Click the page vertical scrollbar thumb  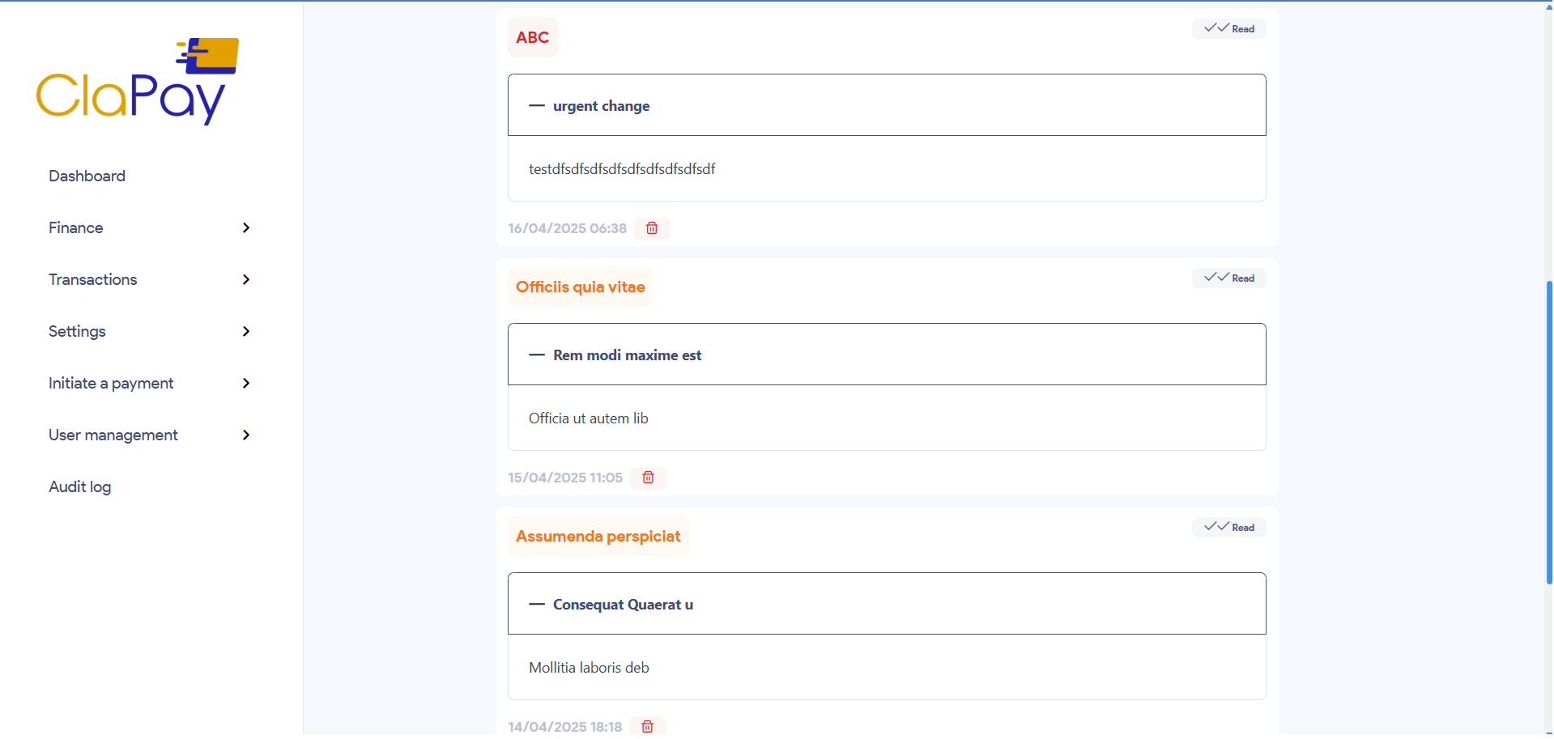pyautogui.click(x=1548, y=432)
